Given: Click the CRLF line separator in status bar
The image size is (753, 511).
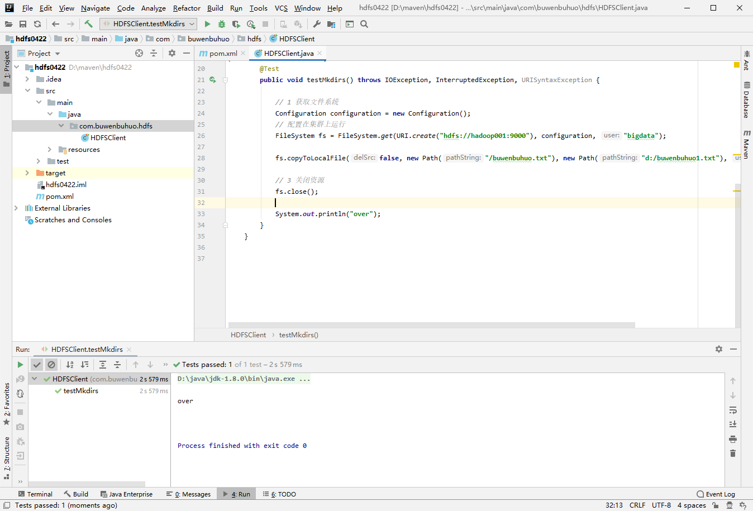Looking at the screenshot, I should [x=637, y=505].
